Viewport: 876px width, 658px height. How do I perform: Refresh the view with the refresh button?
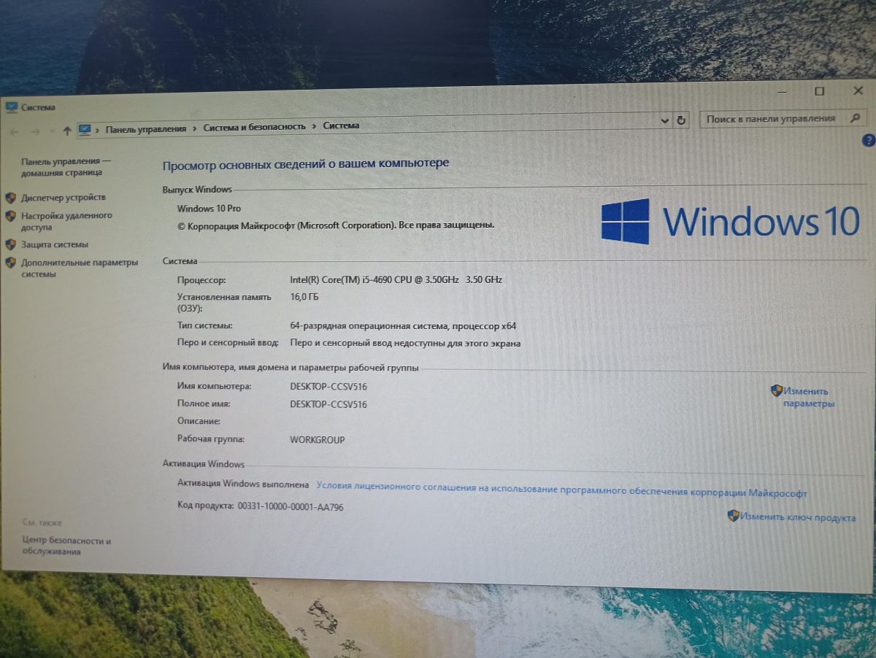[x=682, y=120]
